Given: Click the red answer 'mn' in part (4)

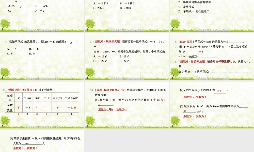Looking at the screenshot, I should (27, 143).
